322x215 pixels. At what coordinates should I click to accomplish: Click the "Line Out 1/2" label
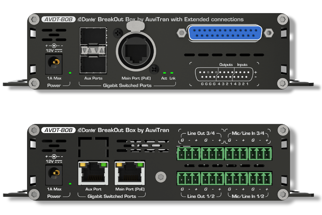[x=201, y=196]
